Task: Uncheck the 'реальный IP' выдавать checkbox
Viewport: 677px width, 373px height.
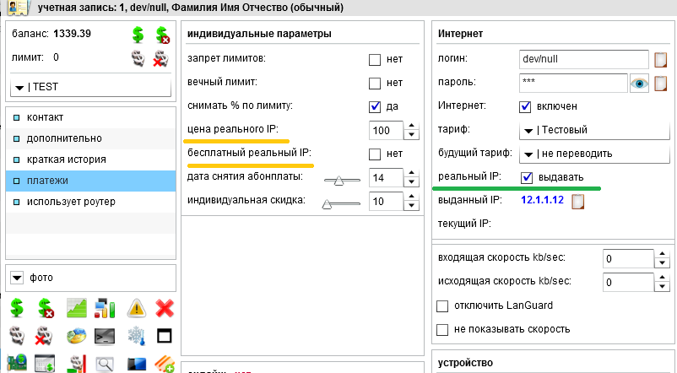Action: point(527,177)
